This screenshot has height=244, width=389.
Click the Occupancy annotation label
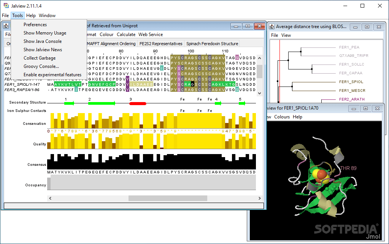coord(35,185)
